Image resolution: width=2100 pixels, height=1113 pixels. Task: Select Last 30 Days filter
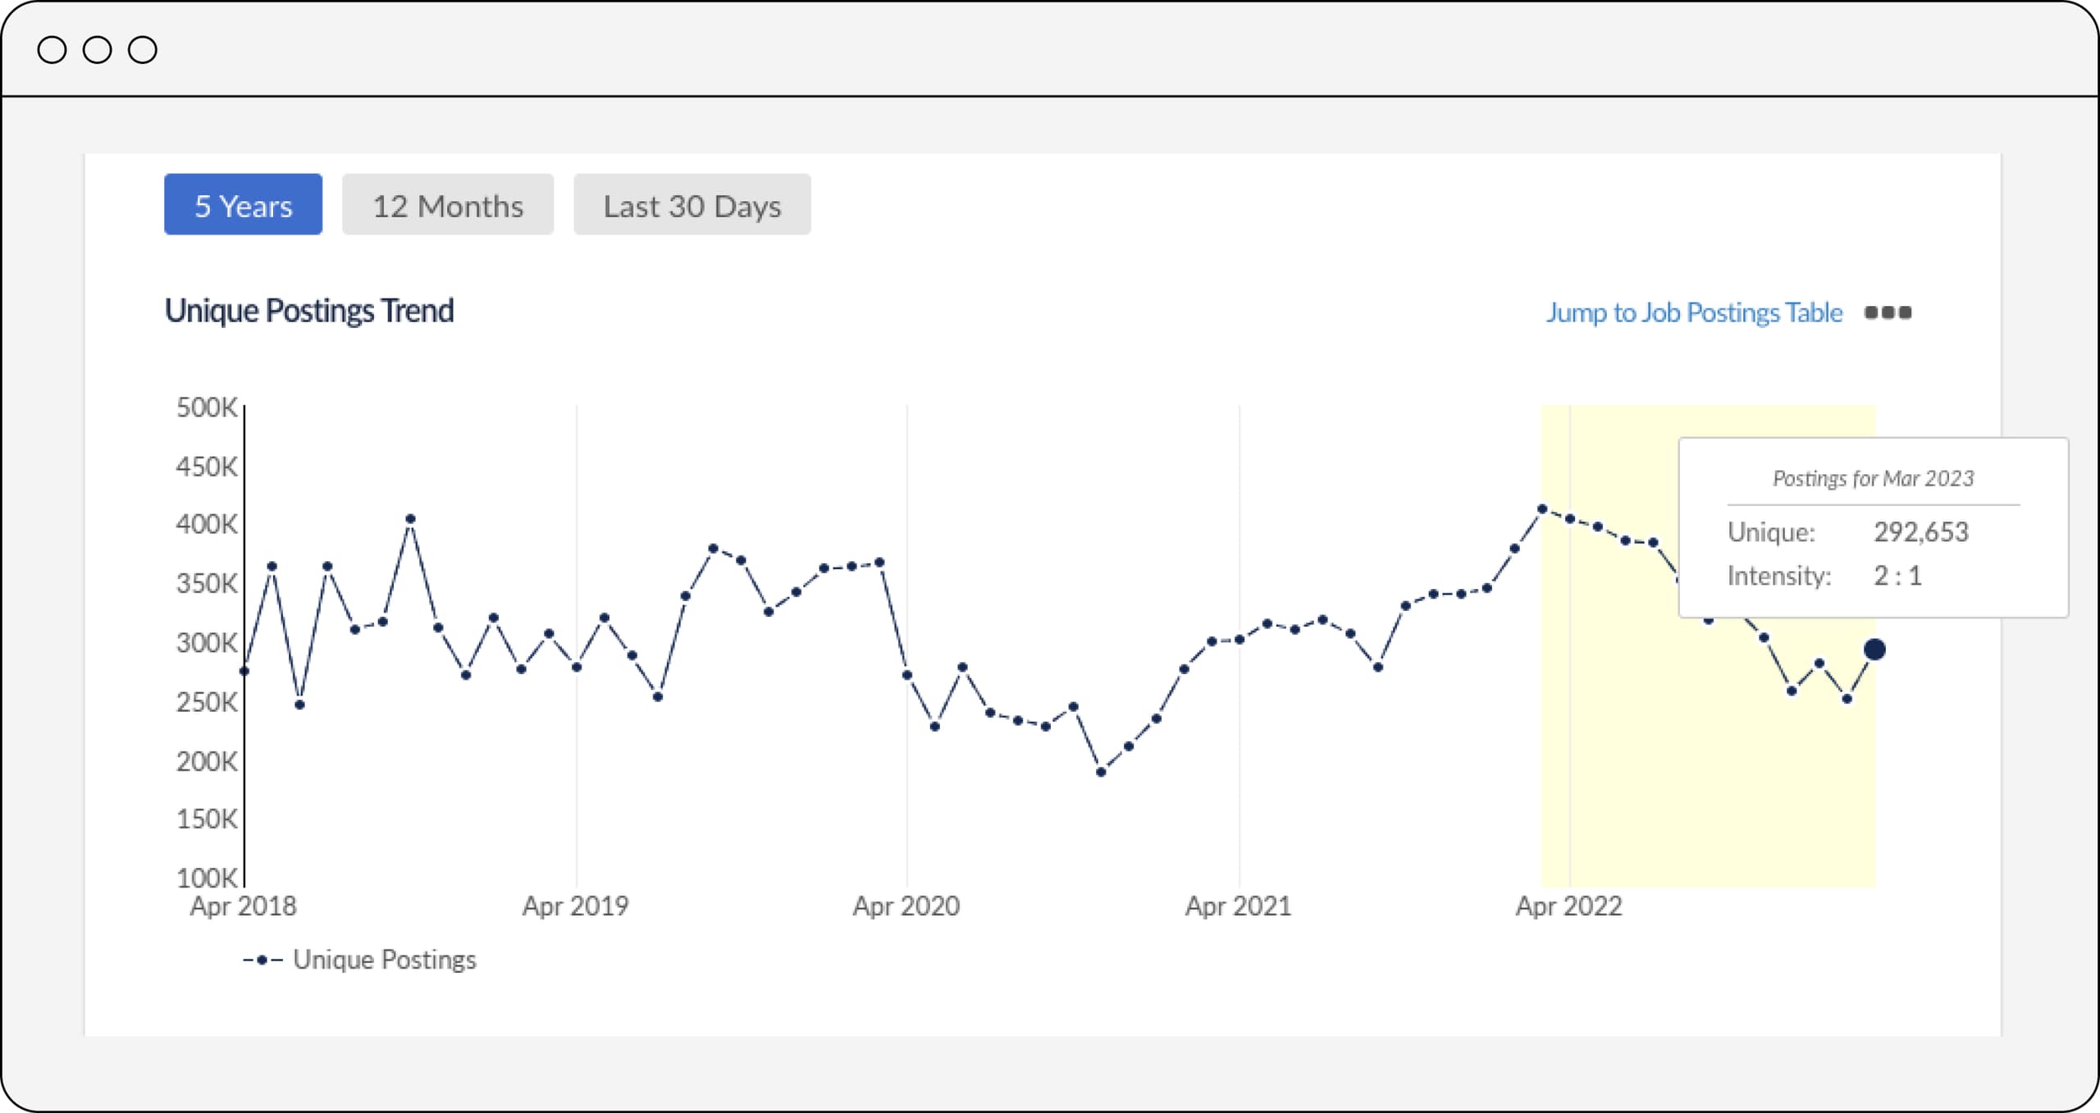[x=695, y=204]
